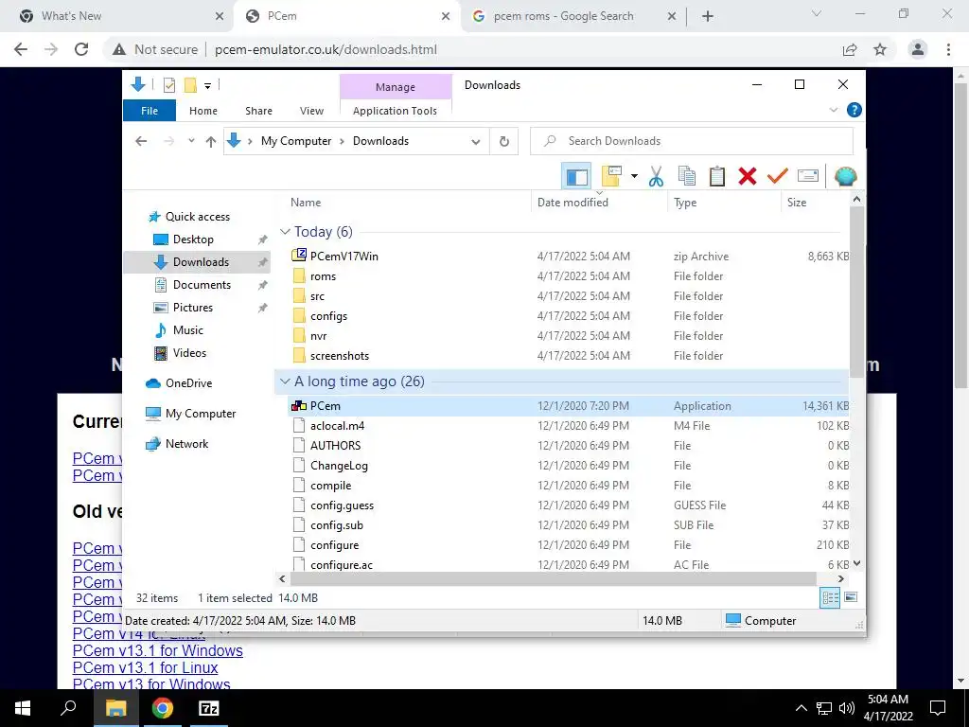Image resolution: width=969 pixels, height=727 pixels.
Task: Click the Rename toolbar icon
Action: (x=808, y=177)
